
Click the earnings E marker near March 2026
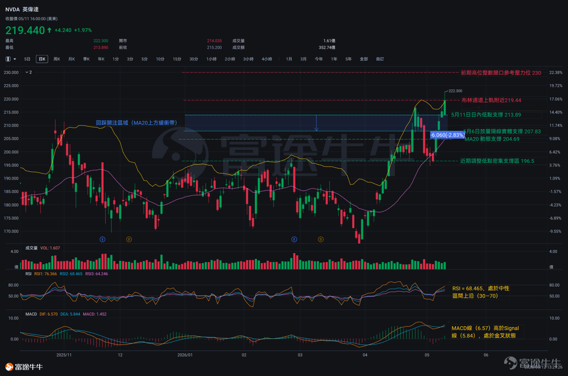click(294, 239)
